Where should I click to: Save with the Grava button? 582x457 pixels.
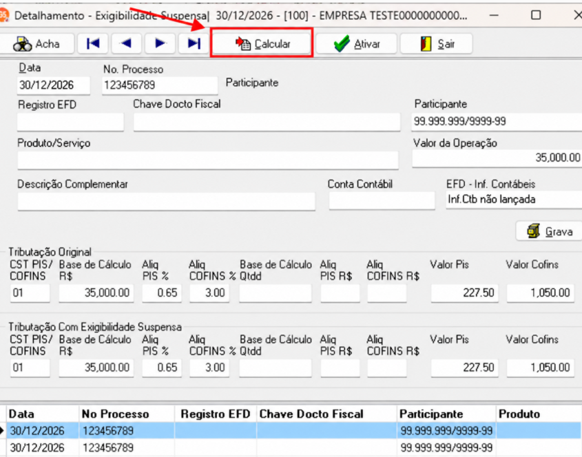click(x=550, y=232)
